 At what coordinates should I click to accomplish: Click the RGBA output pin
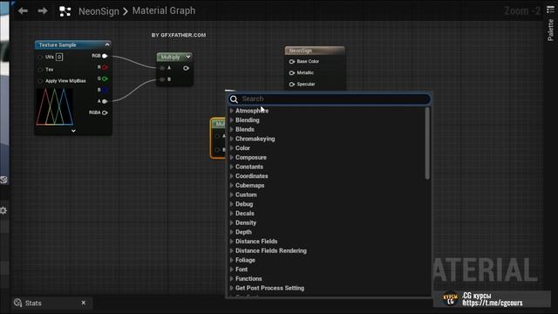tap(105, 113)
